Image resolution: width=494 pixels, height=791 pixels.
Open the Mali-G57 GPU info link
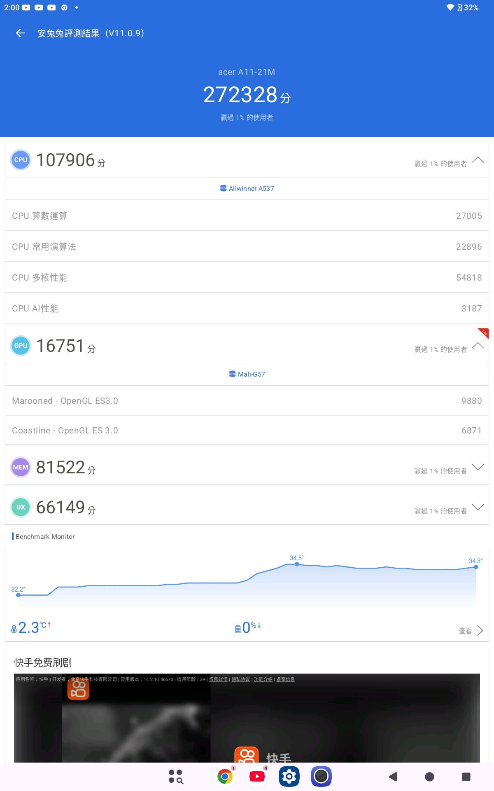click(247, 374)
